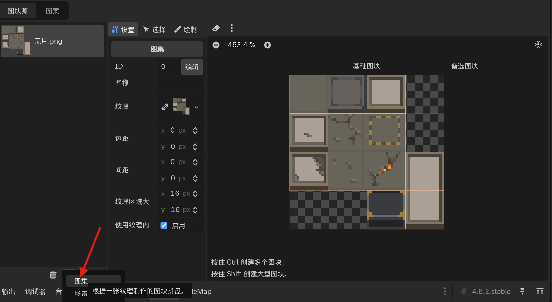This screenshot has width=552, height=302.
Task: Collapse the 图集 section header
Action: pos(157,49)
